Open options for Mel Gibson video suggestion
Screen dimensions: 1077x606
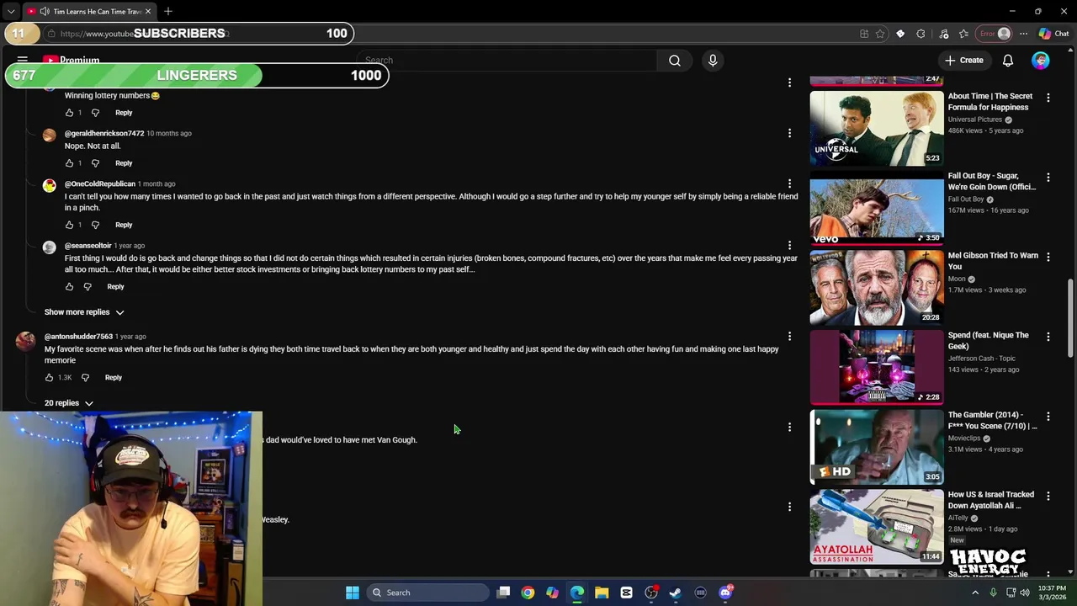pos(1048,257)
